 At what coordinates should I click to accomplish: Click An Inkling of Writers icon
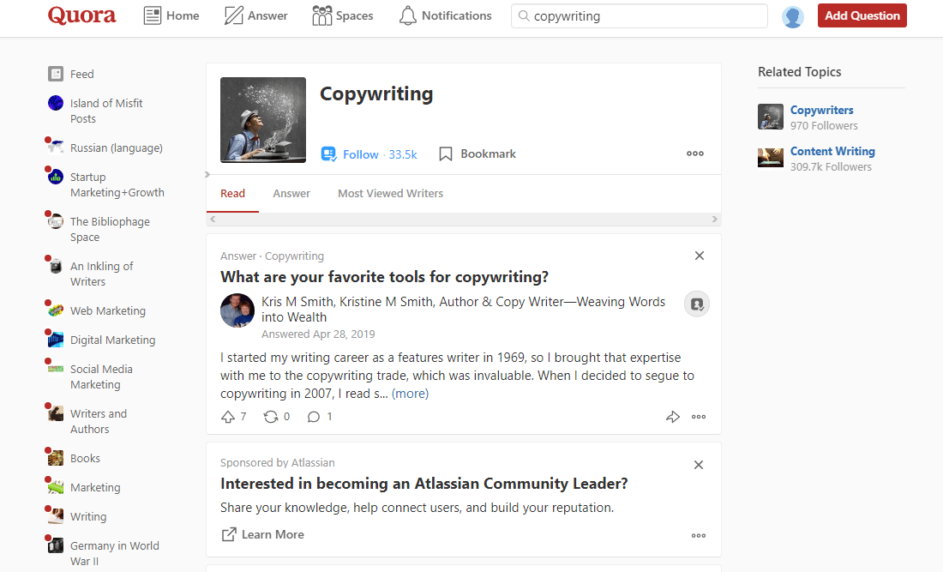click(56, 265)
